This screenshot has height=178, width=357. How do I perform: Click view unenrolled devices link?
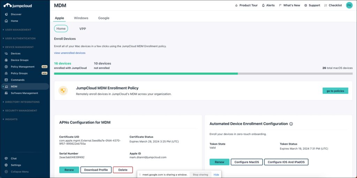tap(70, 53)
